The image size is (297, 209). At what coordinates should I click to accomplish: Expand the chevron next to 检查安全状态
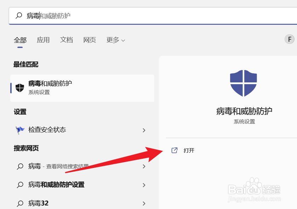pos(144,130)
